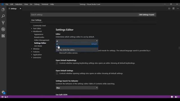This screenshot has height=101, width=180.
Task: Open the Extensions view
Action: (x=3, y=36)
